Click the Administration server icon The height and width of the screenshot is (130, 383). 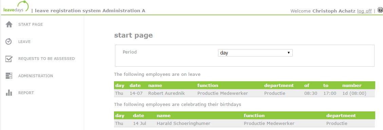[9, 75]
